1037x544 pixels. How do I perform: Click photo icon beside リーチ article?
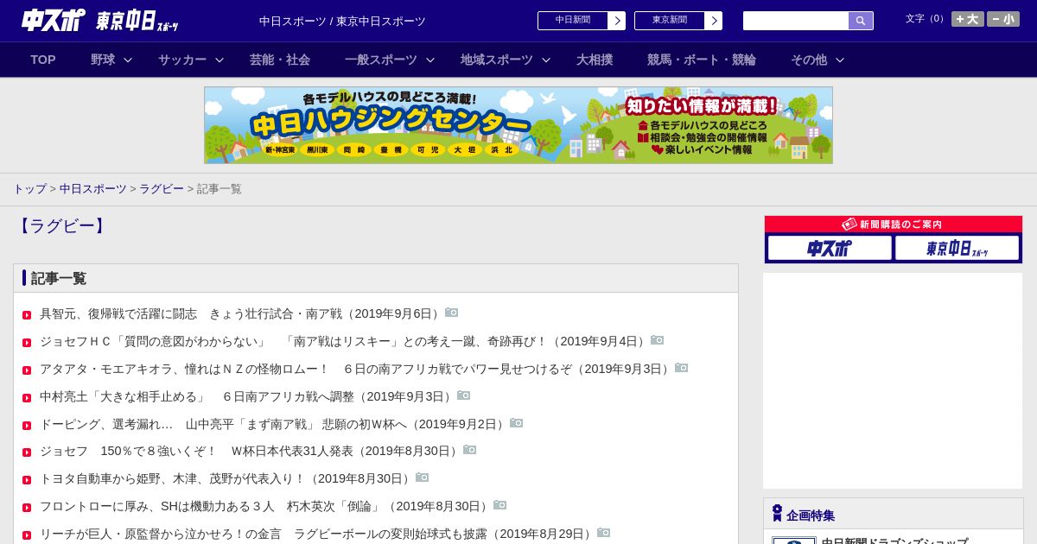click(604, 533)
